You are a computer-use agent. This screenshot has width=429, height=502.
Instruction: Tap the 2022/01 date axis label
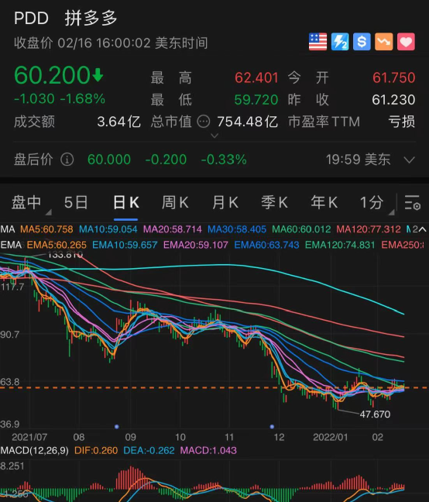point(330,437)
